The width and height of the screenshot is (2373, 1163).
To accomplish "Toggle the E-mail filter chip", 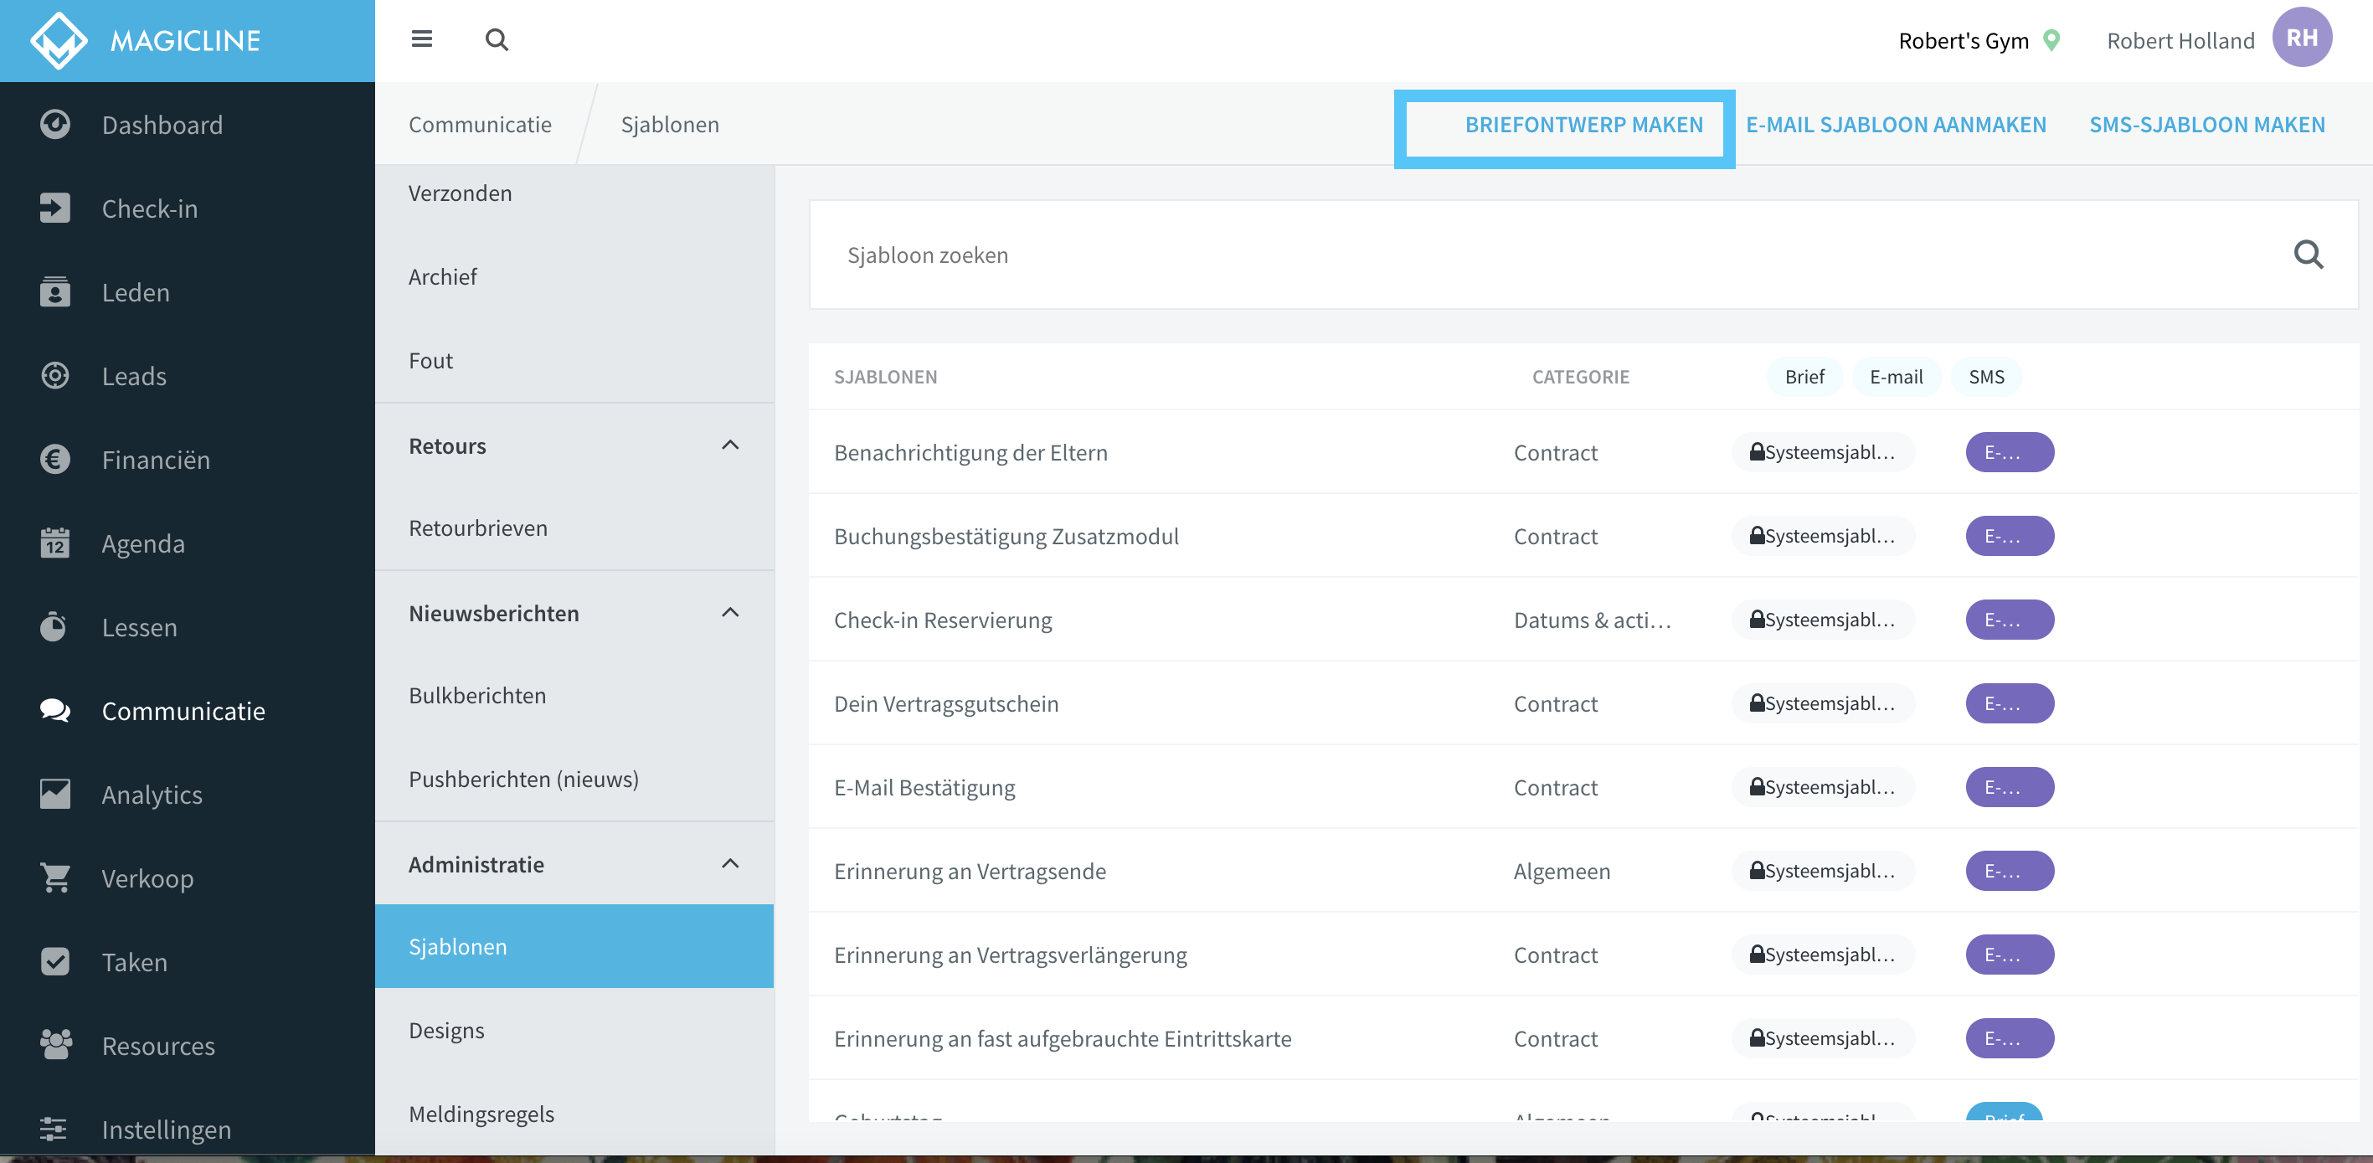I will pyautogui.click(x=1896, y=377).
